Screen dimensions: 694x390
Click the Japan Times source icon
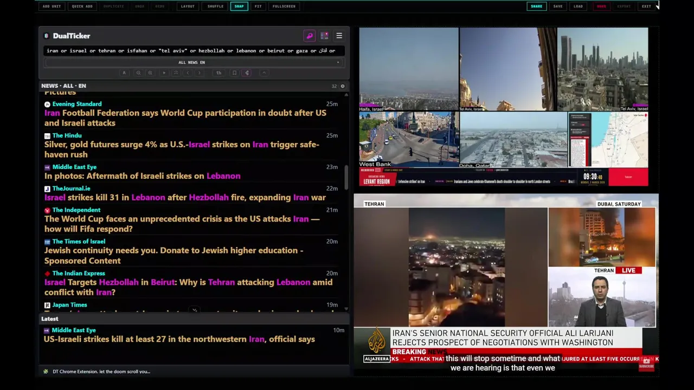click(47, 305)
